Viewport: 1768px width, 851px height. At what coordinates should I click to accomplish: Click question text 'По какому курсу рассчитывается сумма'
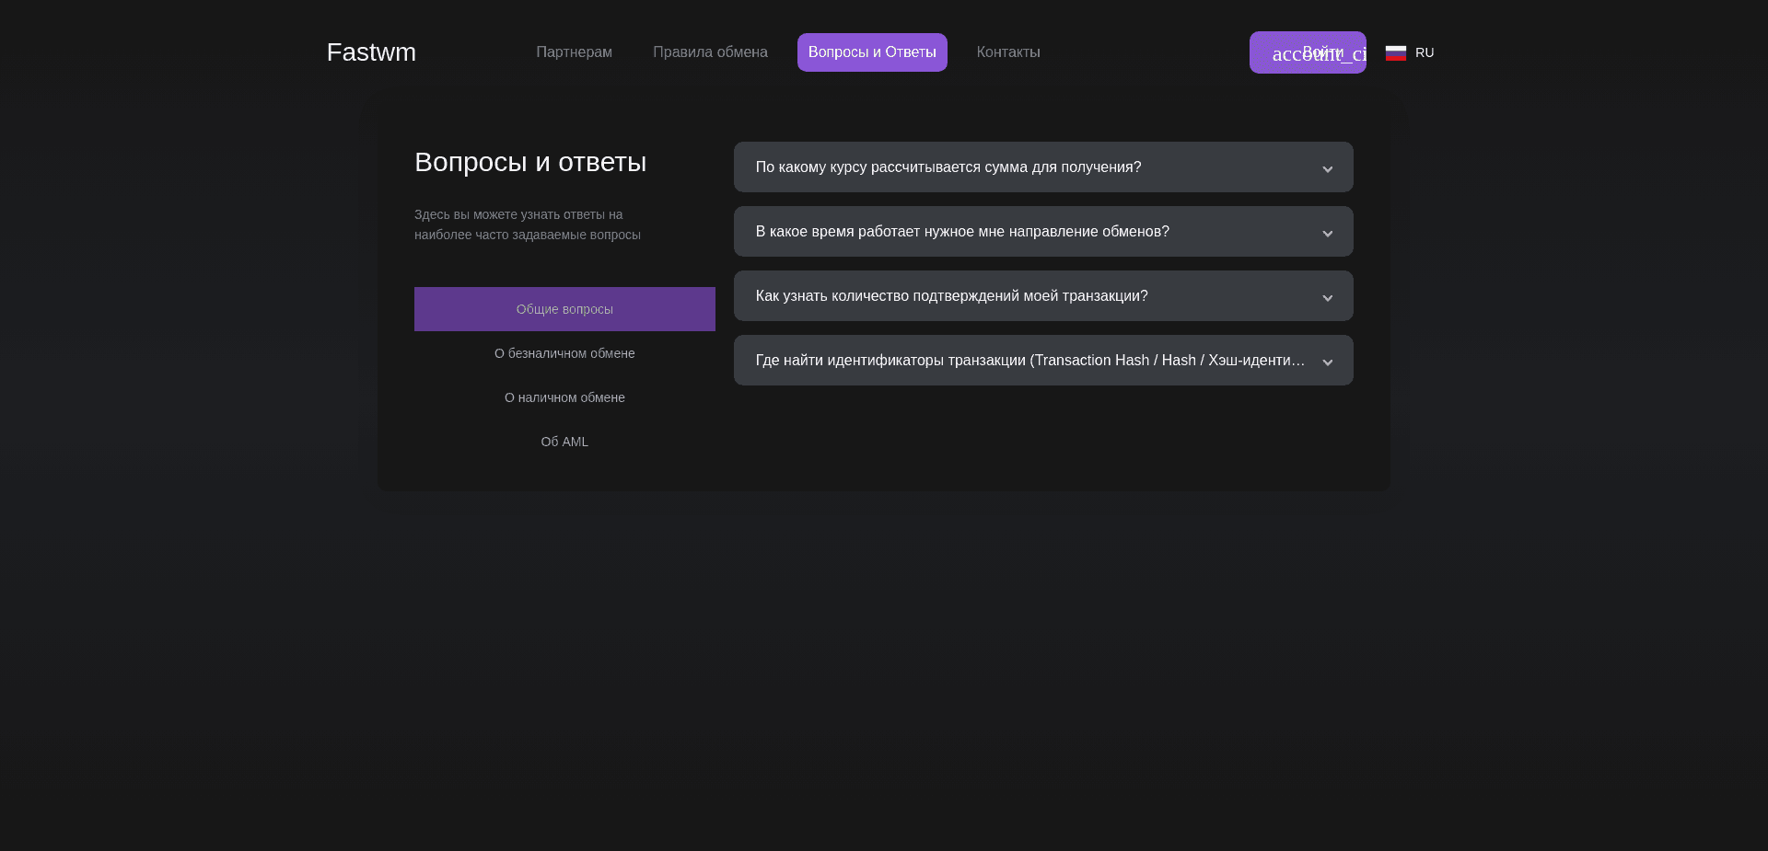pos(948,167)
